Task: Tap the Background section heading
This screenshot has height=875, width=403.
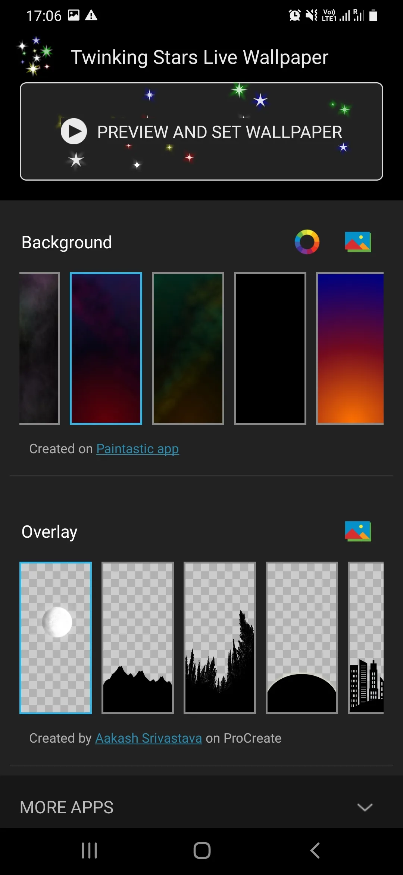Action: pyautogui.click(x=67, y=242)
